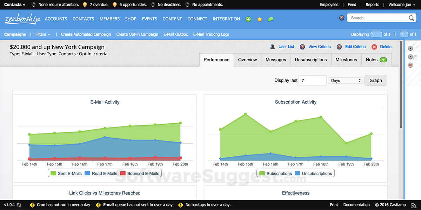Click the green plus add icon in navbar

248,19
